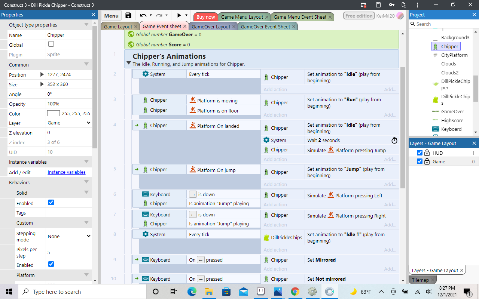Switch to the Game Layout tab

118,27
